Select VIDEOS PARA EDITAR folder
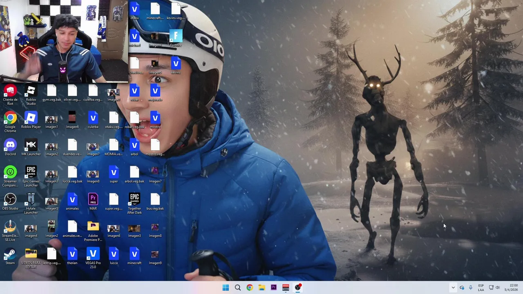Viewport: 523px width, 294px height. click(31, 258)
